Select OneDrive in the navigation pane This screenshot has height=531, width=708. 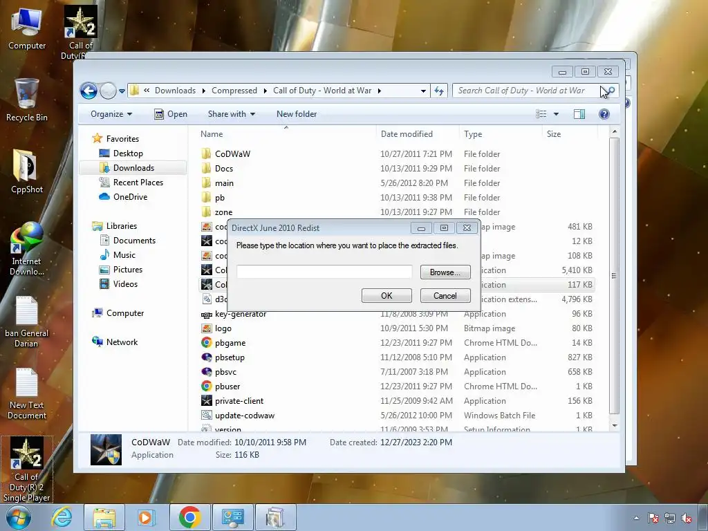pyautogui.click(x=130, y=197)
